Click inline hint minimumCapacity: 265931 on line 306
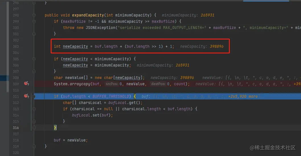This screenshot has height=156, width=301. pos(163,65)
